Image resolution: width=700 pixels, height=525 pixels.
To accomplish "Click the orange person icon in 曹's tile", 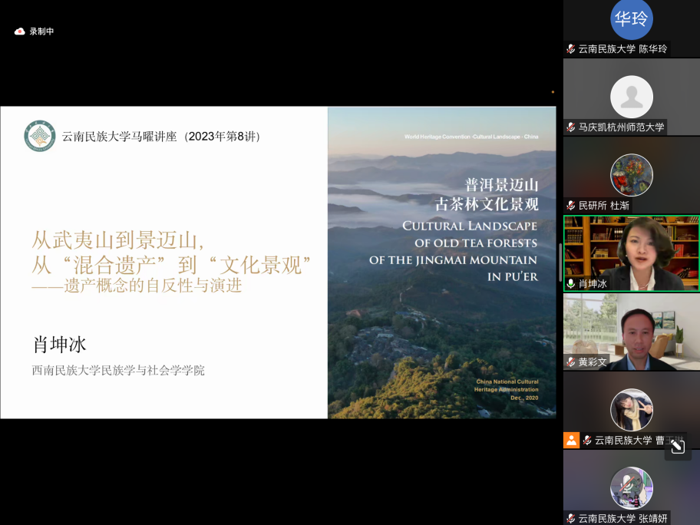I will pos(571,440).
